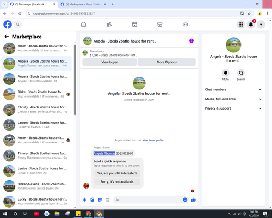Open Lenise 3beds 3baths house chat
The width and height of the screenshot is (272, 218).
pos(36,171)
